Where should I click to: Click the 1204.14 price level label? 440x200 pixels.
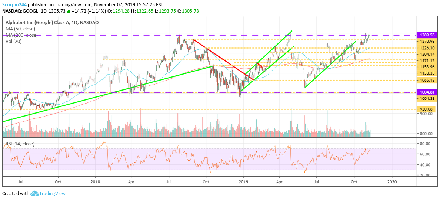point(427,54)
